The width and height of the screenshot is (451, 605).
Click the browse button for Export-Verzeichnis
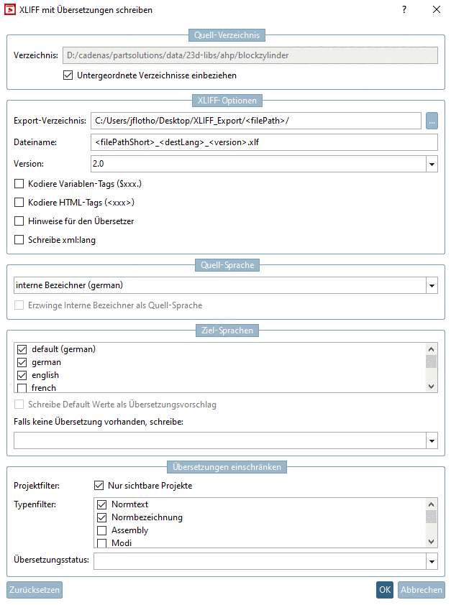(x=432, y=121)
